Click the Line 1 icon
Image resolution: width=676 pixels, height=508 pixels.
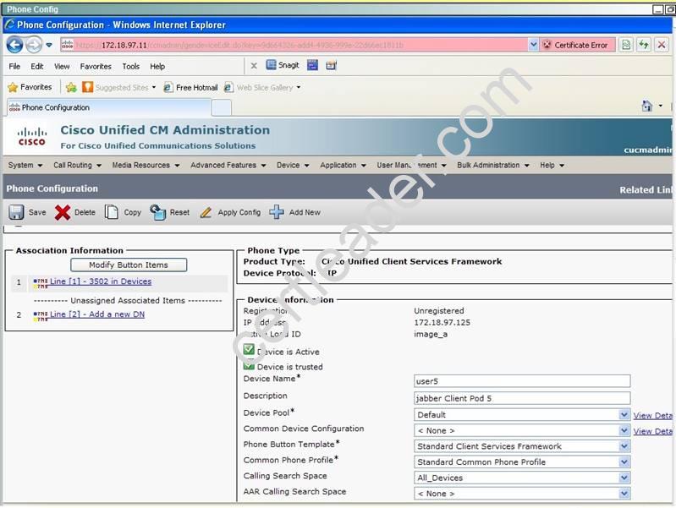[41, 282]
